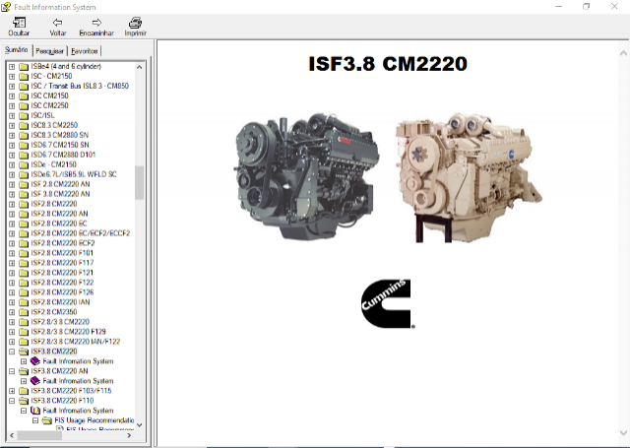
Task: Expand ISF3.8 CM2220 F103/F115 node
Action: click(x=12, y=391)
